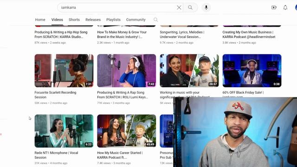Click 'Focusrite Scarlett Recording Session' title
The width and height of the screenshot is (297, 167).
(x=55, y=95)
